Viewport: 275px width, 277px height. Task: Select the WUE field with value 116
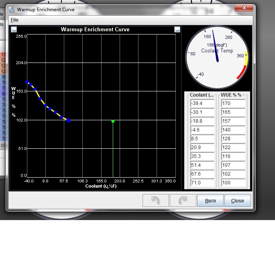(233, 156)
